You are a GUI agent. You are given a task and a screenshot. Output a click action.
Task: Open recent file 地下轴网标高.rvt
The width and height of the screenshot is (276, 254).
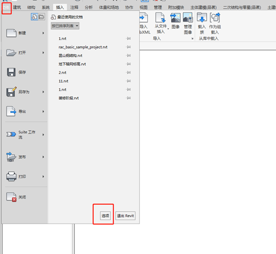[72, 64]
